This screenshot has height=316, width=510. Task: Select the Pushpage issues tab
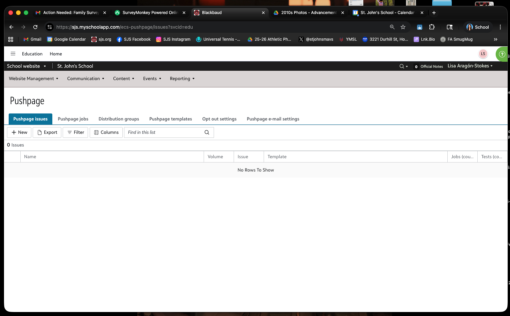(30, 119)
